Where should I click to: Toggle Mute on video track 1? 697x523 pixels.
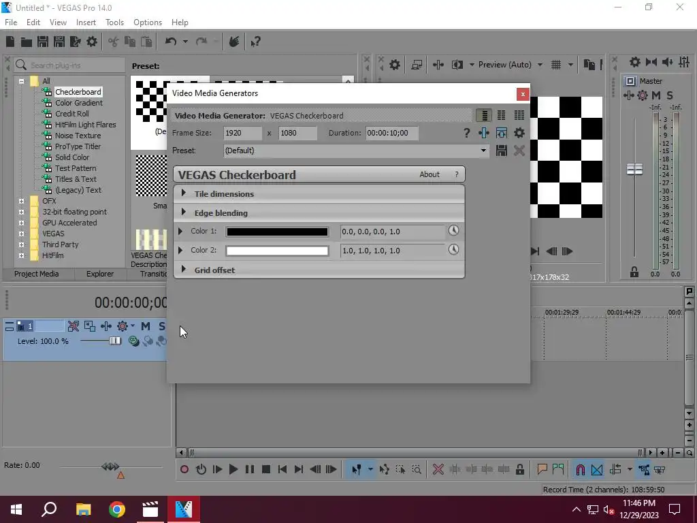point(146,326)
